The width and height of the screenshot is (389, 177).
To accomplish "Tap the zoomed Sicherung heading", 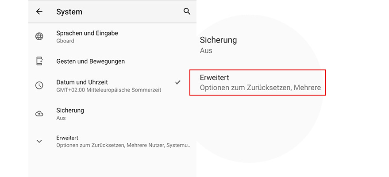I will pos(218,40).
